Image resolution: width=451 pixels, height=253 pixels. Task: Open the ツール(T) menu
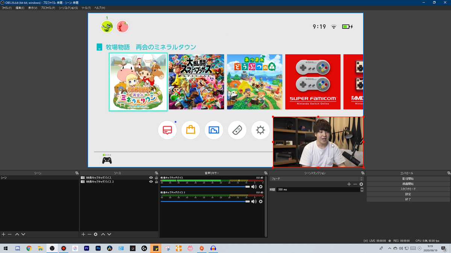click(x=86, y=8)
